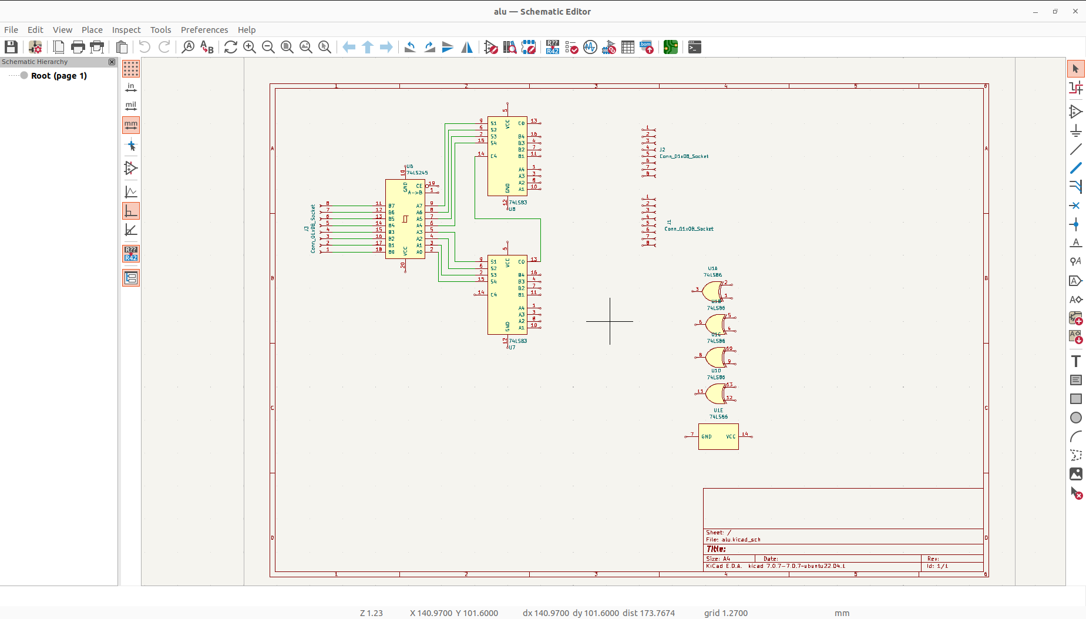Open the Footprint Editor icon
Viewport: 1086px width, 619px height.
coord(529,47)
